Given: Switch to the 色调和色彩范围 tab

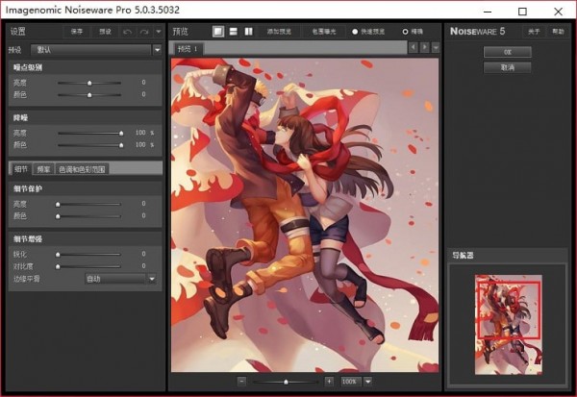Looking at the screenshot, I should pos(82,168).
